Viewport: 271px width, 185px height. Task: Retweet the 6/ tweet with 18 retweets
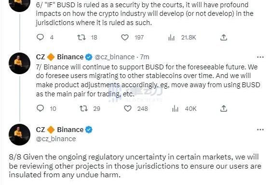pyautogui.click(x=81, y=37)
